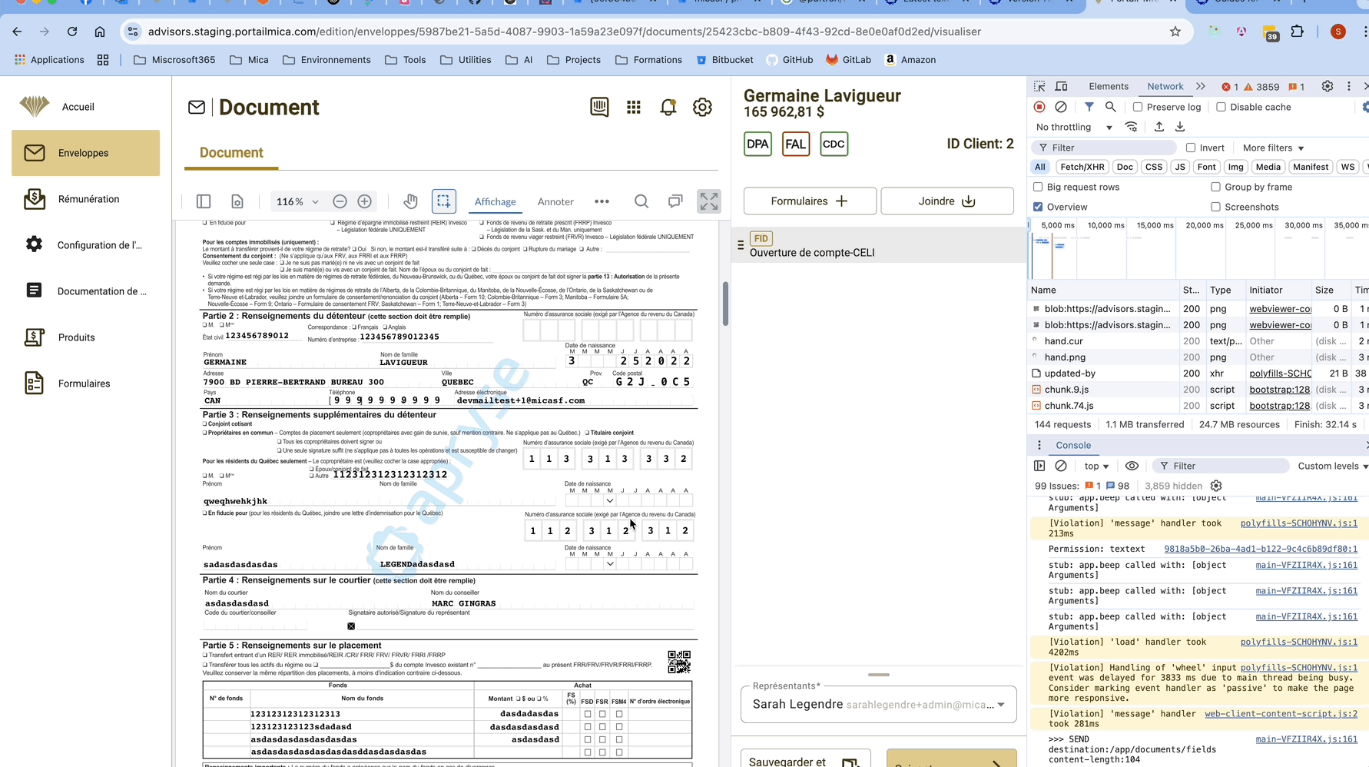This screenshot has width=1369, height=767.
Task: Enable Big request rows
Action: pyautogui.click(x=1038, y=187)
